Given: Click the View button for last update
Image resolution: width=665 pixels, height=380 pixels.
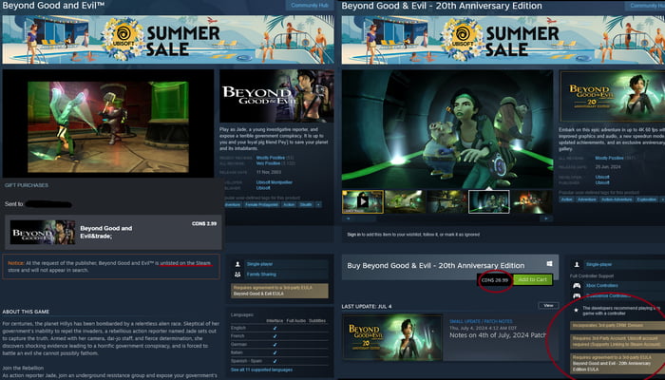Looking at the screenshot, I should tap(547, 305).
